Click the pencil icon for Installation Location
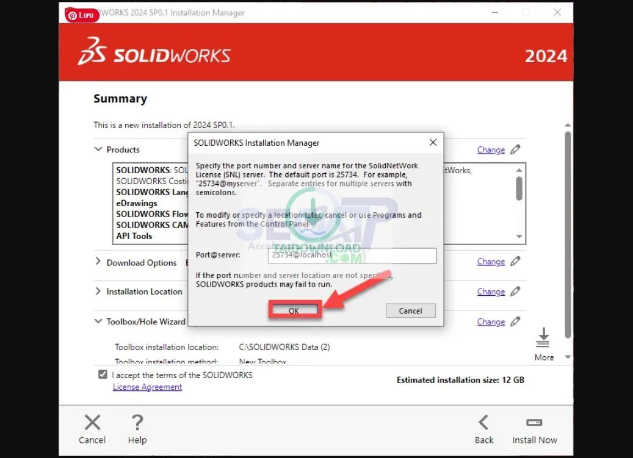Image resolution: width=633 pixels, height=458 pixels. click(515, 292)
